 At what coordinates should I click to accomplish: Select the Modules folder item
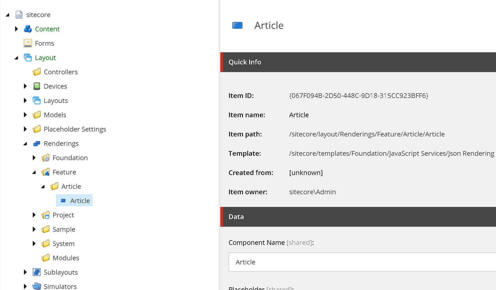[66, 258]
